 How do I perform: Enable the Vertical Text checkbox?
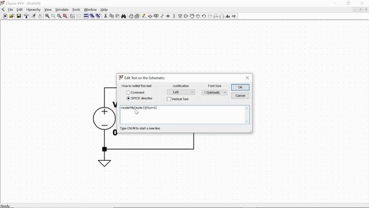[x=169, y=99]
